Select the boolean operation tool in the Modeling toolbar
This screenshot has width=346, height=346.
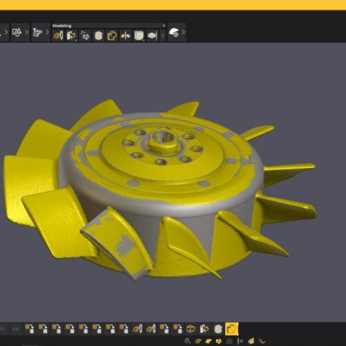coord(112,35)
